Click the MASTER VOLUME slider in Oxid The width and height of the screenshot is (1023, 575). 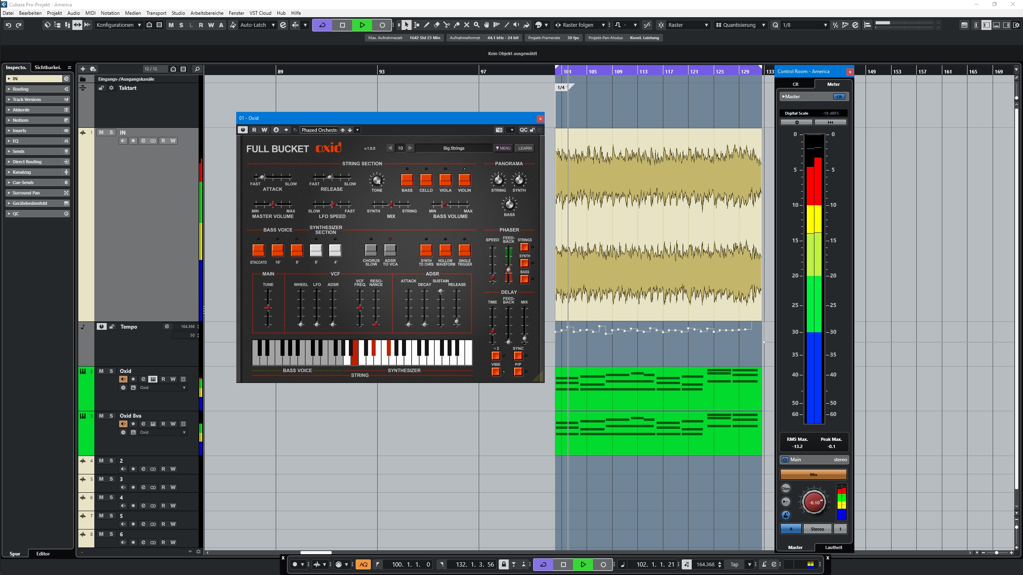[273, 204]
